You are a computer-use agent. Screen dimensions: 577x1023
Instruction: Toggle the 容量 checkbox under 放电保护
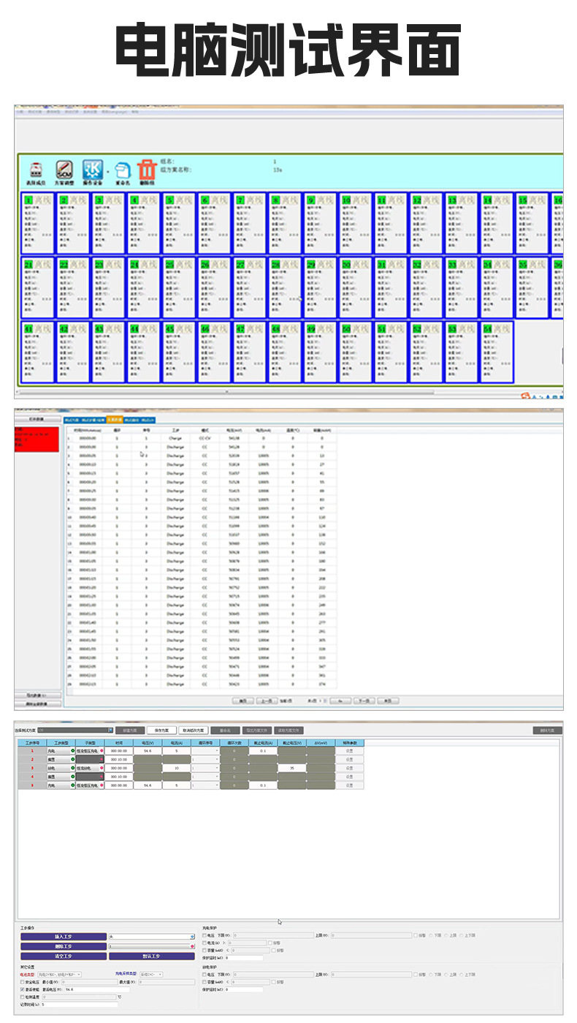click(205, 982)
